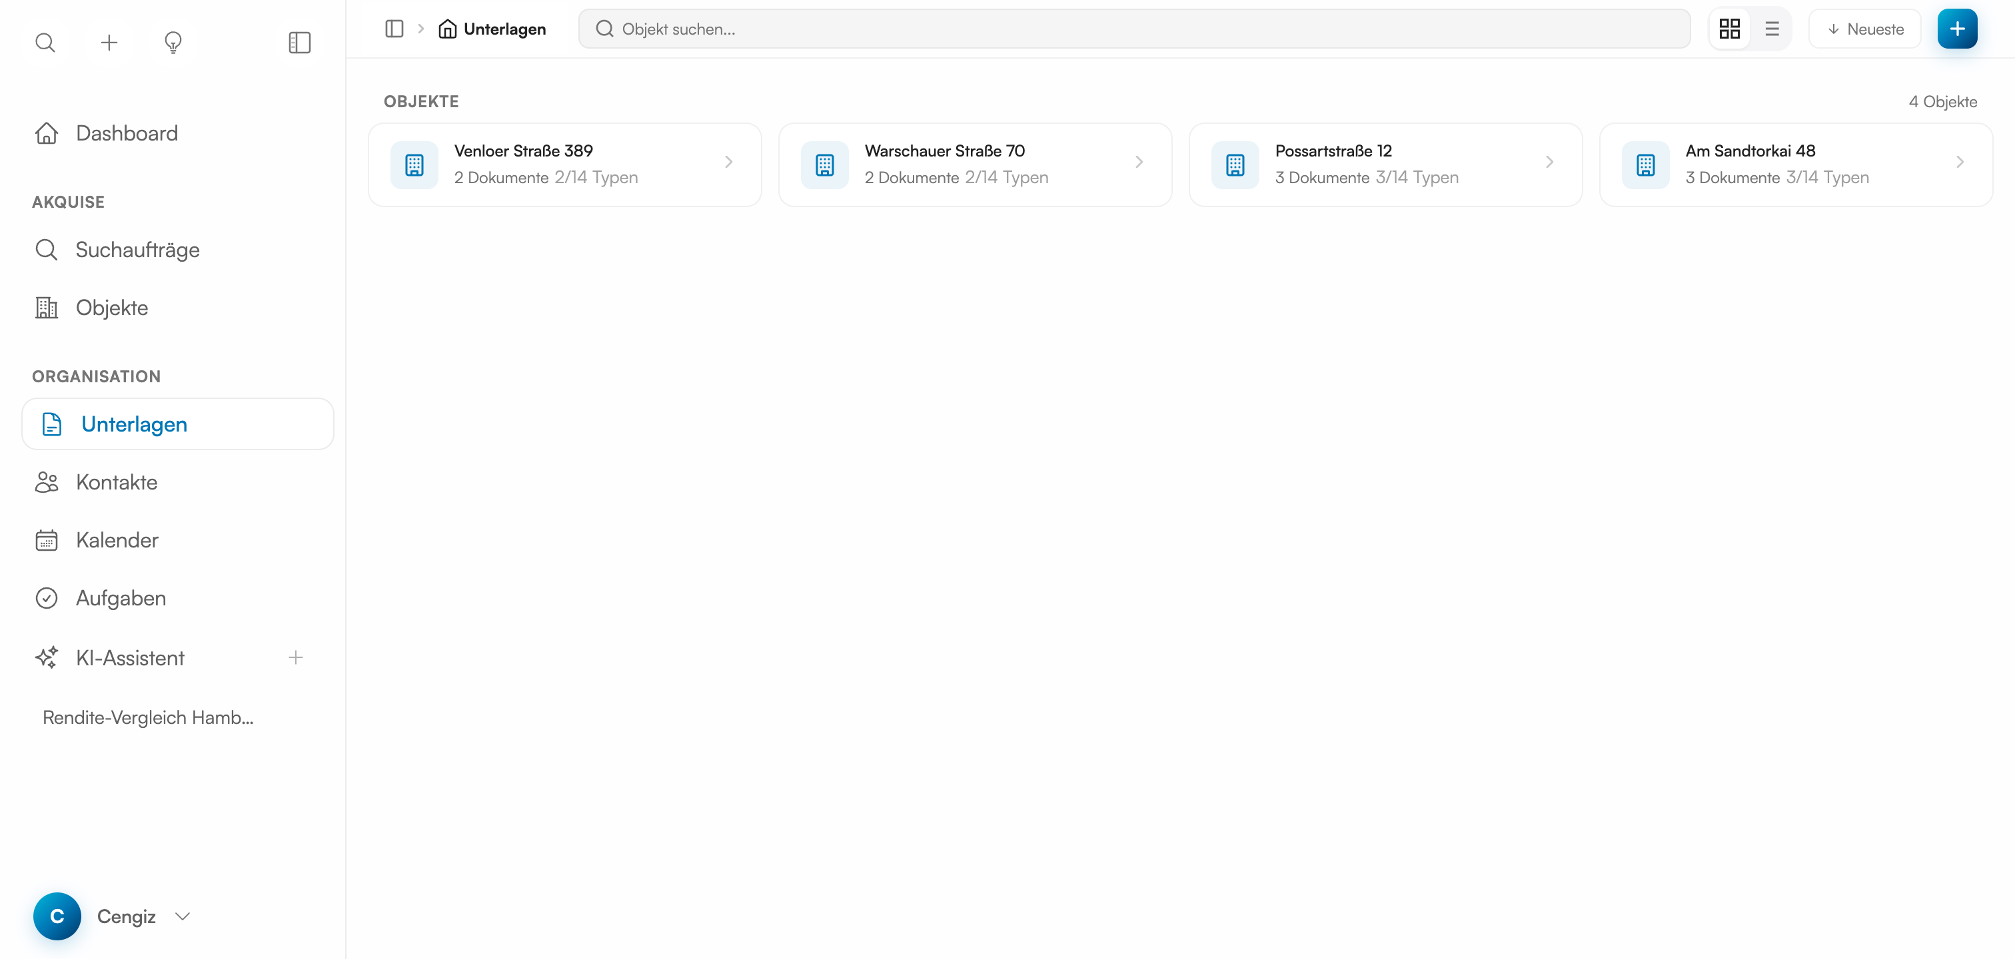Open Dashboard from sidebar
This screenshot has height=959, width=2015.
click(127, 134)
